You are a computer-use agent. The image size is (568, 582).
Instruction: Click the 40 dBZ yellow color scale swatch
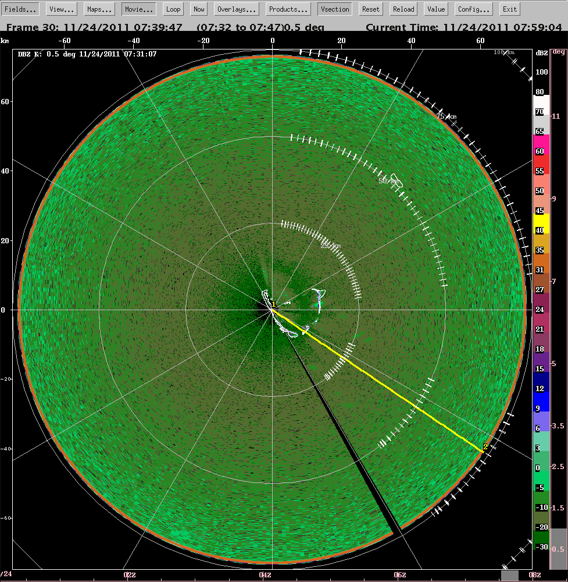(x=541, y=223)
